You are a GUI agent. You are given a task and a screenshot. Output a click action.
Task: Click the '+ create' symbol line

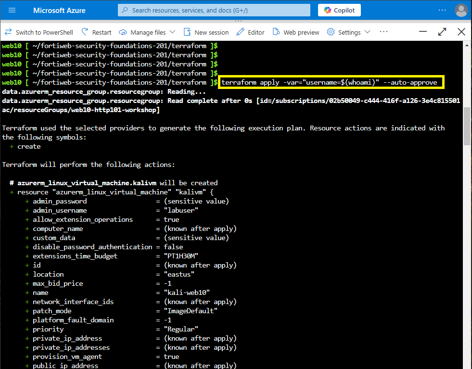tap(26, 147)
